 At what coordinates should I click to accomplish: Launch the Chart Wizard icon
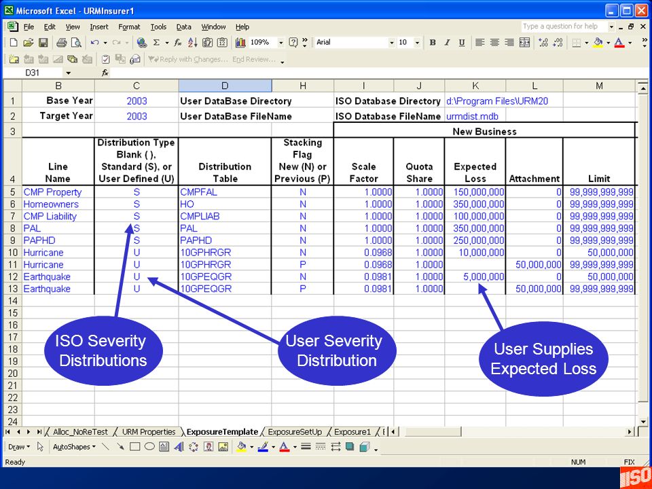tap(240, 42)
